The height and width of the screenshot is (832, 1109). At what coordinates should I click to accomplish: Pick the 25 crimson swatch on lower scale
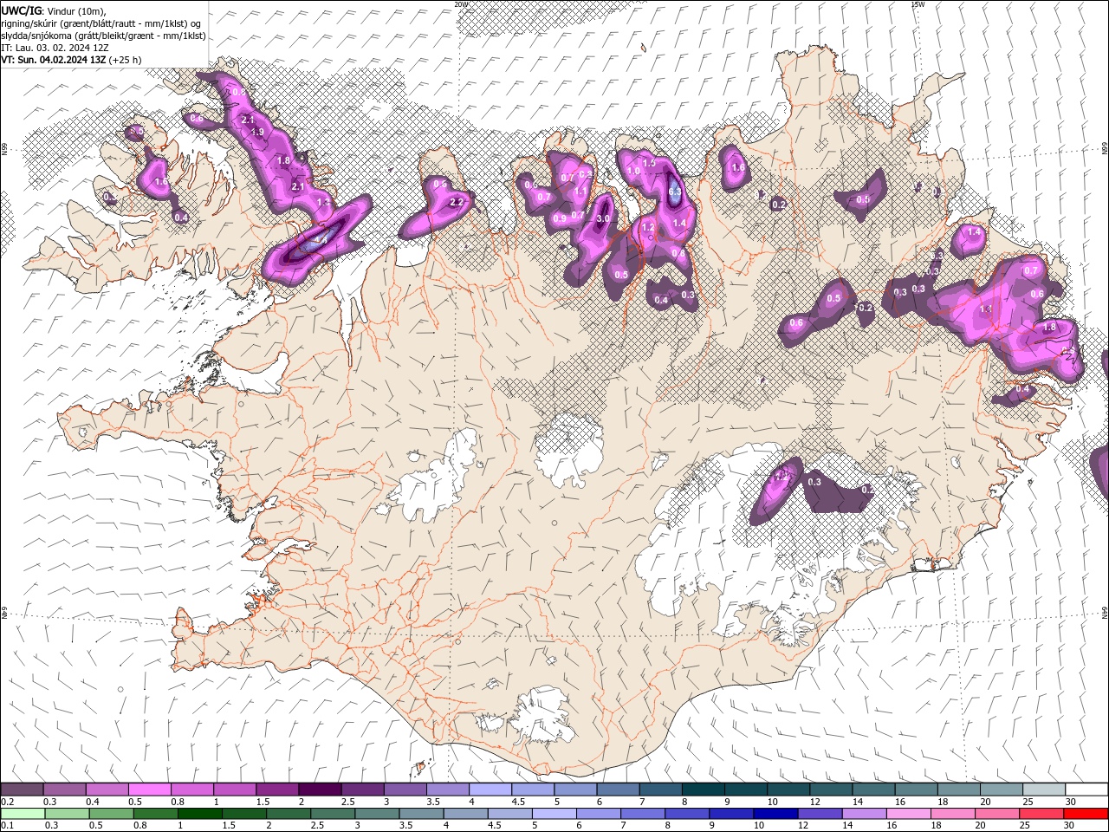point(1041,814)
